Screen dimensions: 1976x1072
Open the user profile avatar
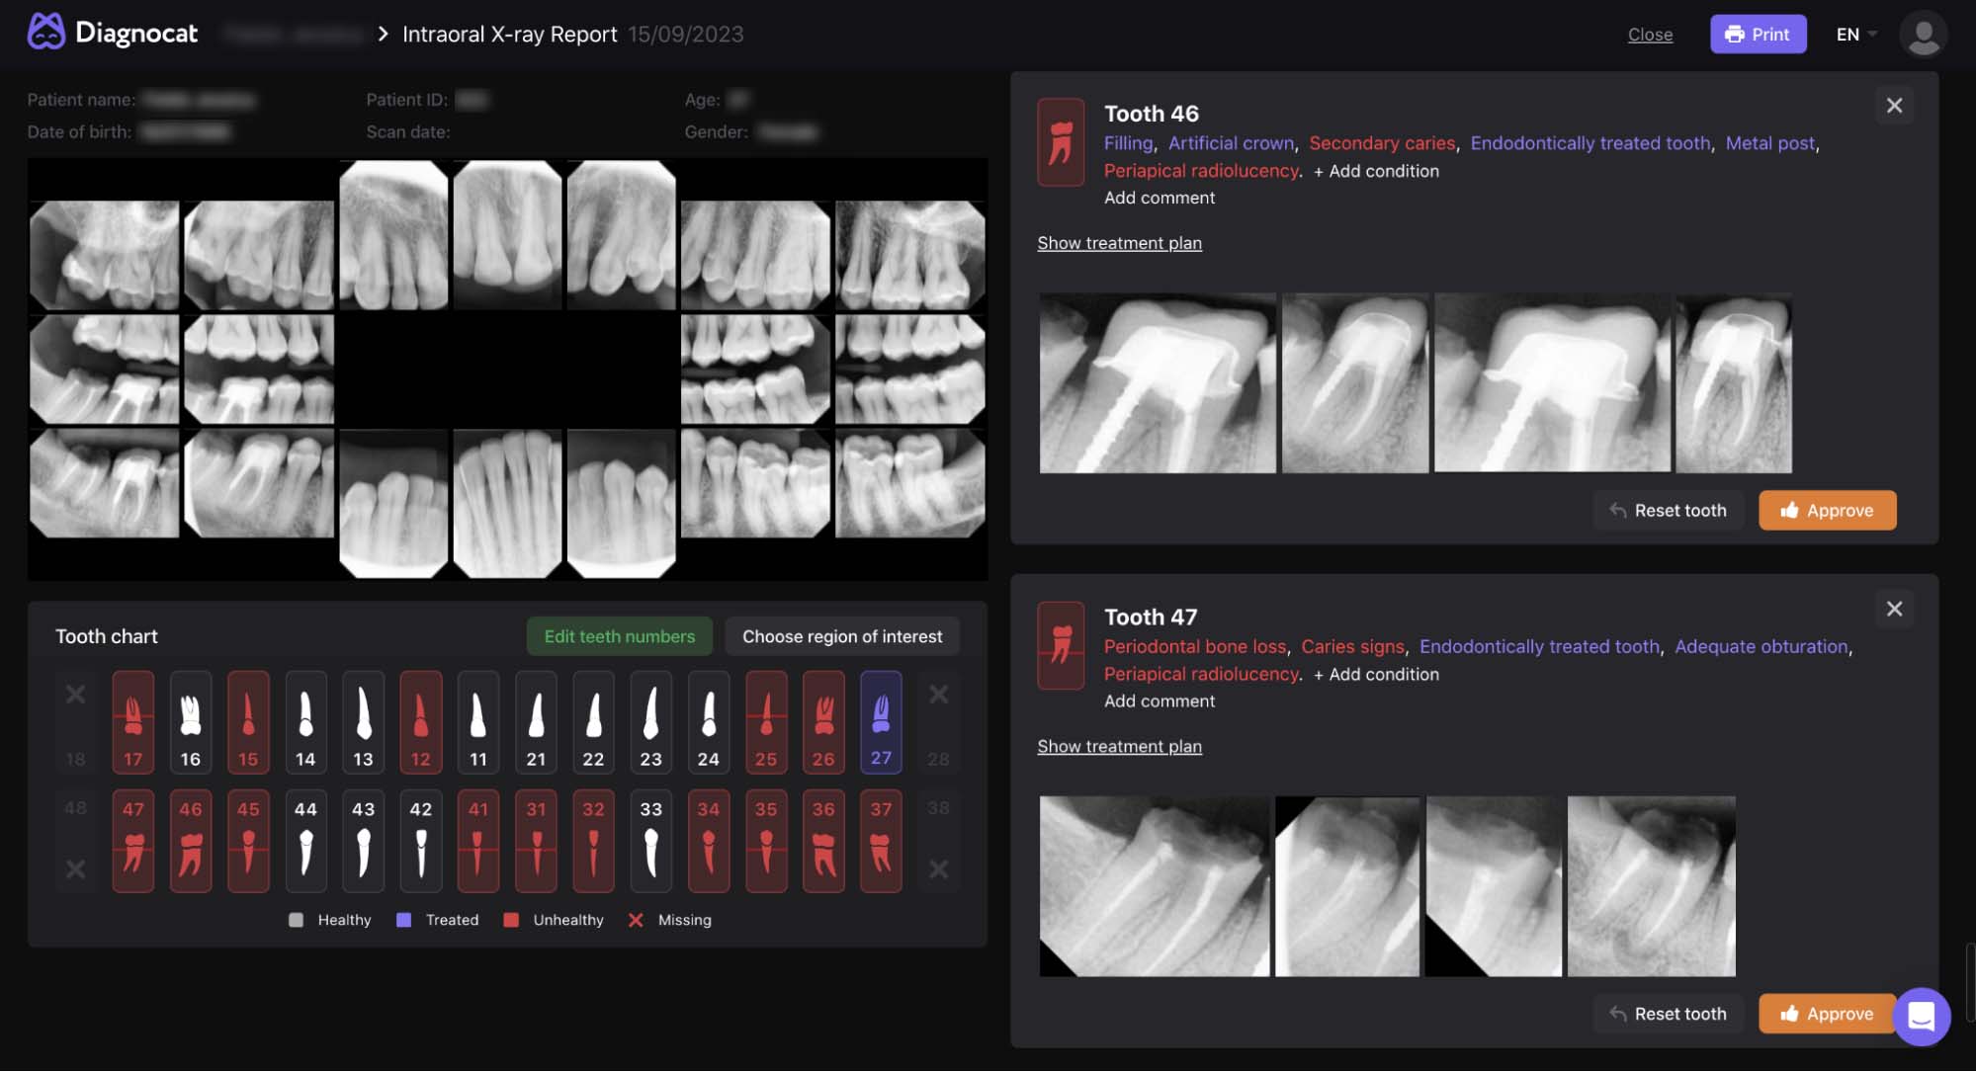pos(1923,35)
